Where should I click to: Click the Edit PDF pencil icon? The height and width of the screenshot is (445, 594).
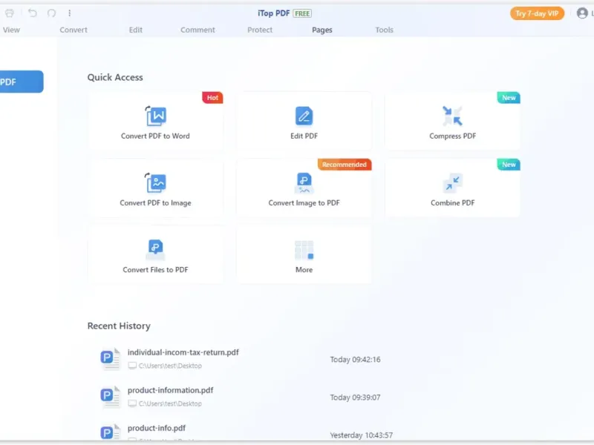coord(304,116)
